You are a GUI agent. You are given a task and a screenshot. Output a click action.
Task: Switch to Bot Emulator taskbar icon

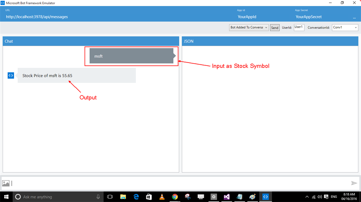pyautogui.click(x=265, y=197)
